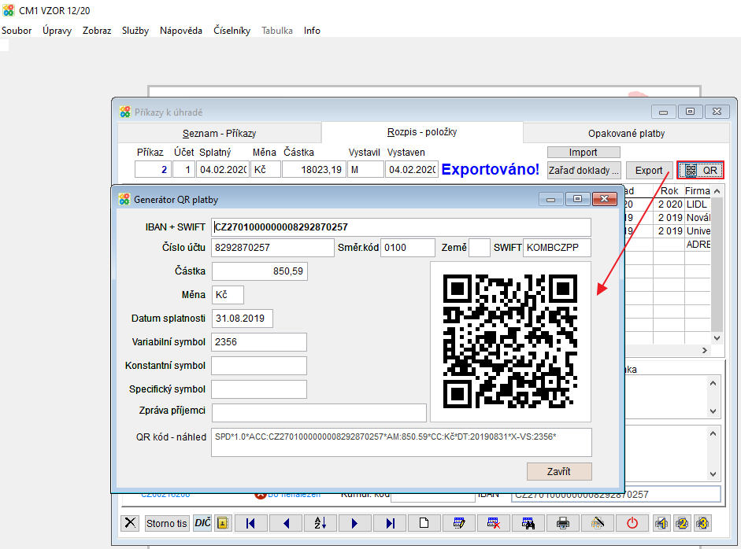Click the Specifický symbol field

[x=259, y=389]
